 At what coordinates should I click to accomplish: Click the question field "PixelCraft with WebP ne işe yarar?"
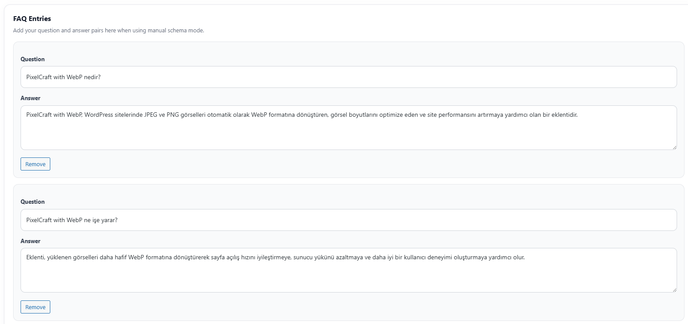(349, 220)
